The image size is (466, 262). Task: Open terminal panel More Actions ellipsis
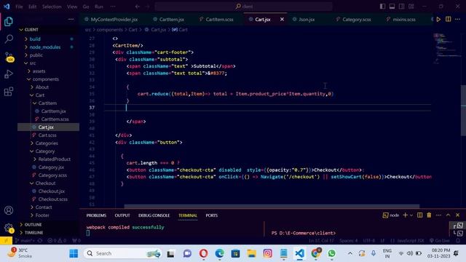click(x=438, y=215)
